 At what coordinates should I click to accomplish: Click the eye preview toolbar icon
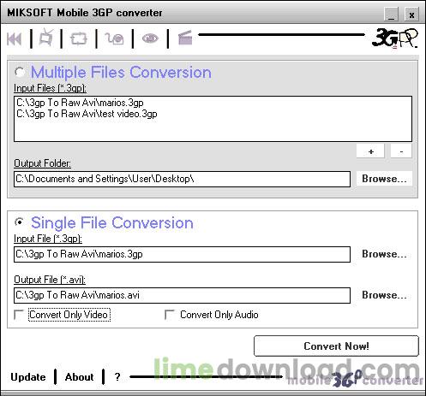150,38
